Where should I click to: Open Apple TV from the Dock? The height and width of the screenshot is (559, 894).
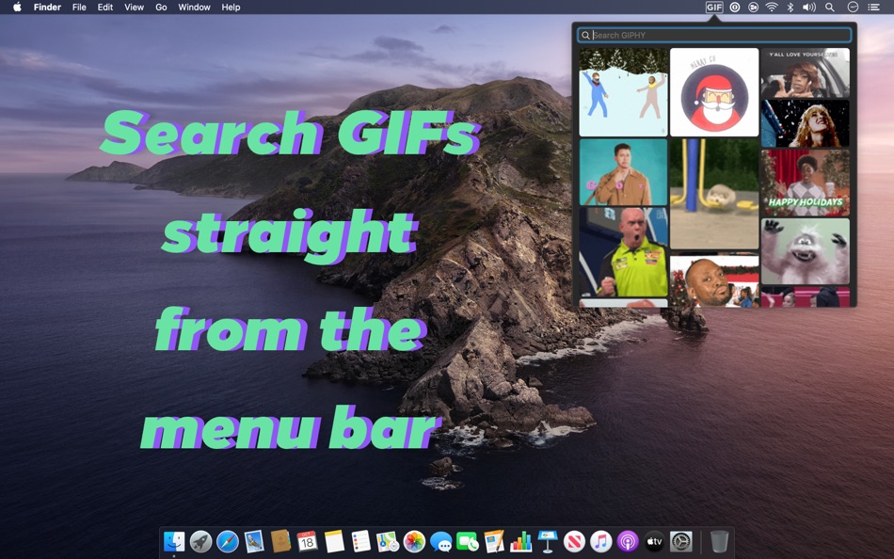655,541
